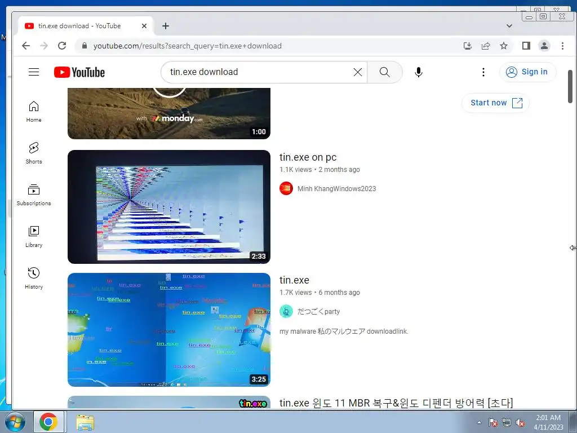577x433 pixels.
Task: Go to the YouTube logo home link
Action: point(79,72)
